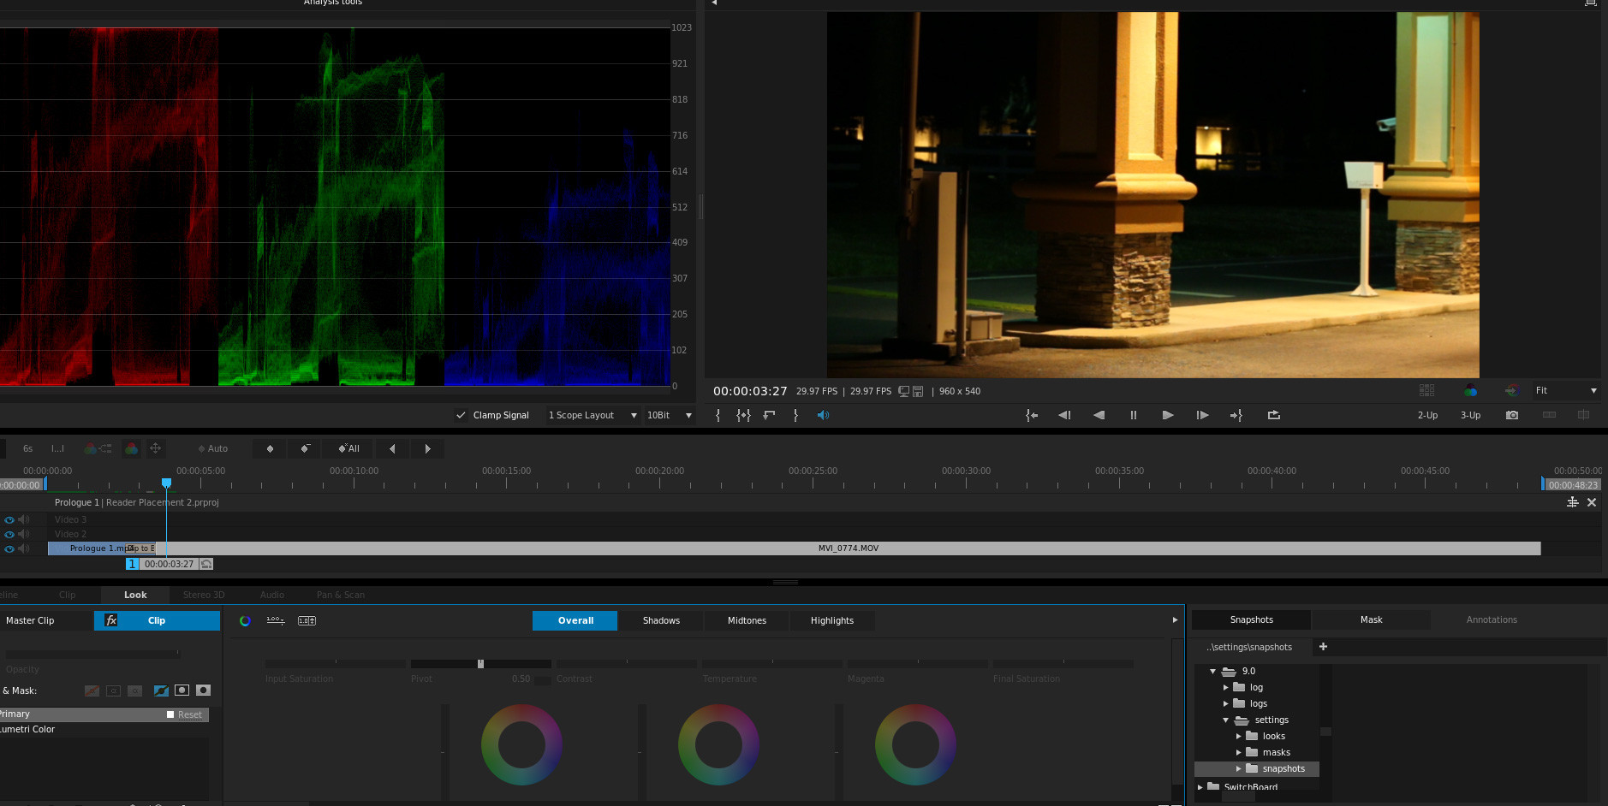The height and width of the screenshot is (806, 1608).
Task: Click the grading on/off arrows icon
Action: pos(1511,390)
